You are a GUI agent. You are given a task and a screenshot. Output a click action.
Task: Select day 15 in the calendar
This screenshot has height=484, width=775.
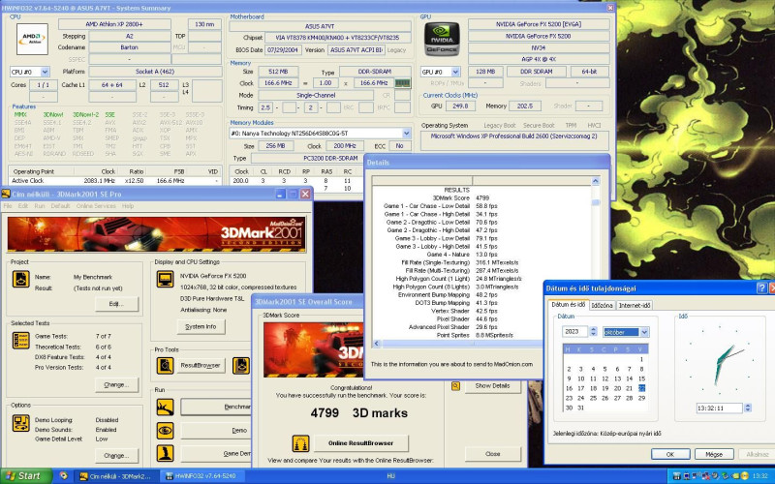641,378
